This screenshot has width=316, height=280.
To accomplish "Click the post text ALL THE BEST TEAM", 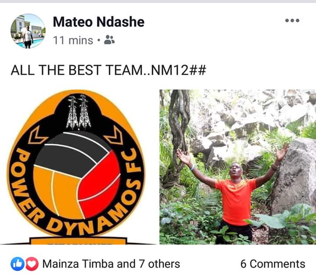I will point(76,70).
